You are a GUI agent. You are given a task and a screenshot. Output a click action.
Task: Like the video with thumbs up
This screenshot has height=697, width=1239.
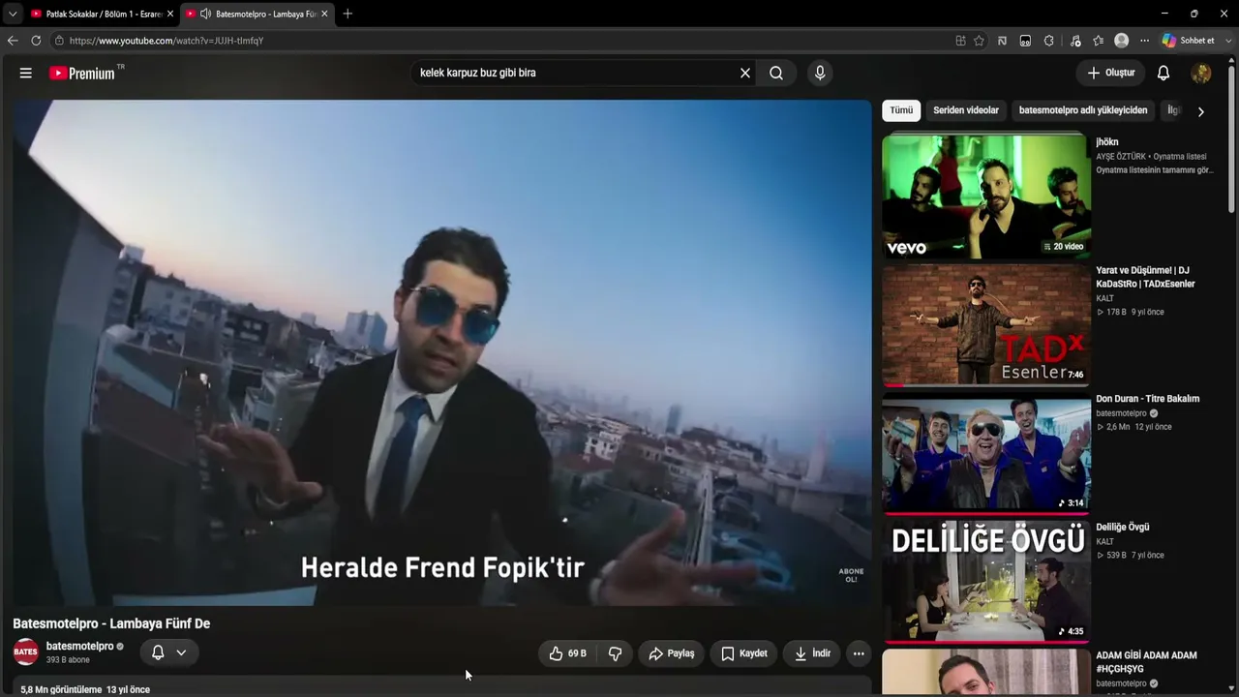pyautogui.click(x=568, y=653)
